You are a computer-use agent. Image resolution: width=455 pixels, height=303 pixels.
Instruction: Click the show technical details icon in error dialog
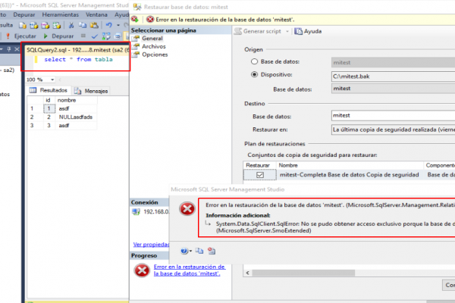pyautogui.click(x=212, y=251)
